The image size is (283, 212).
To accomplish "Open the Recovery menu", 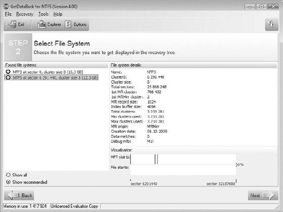I will [25, 14].
